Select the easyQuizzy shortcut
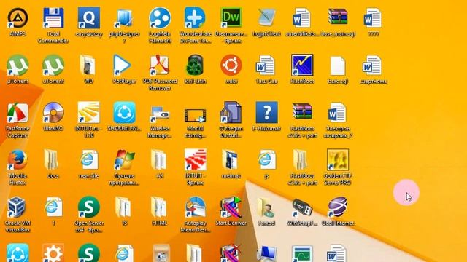Screen dimensions: 467x262 coord(89,18)
